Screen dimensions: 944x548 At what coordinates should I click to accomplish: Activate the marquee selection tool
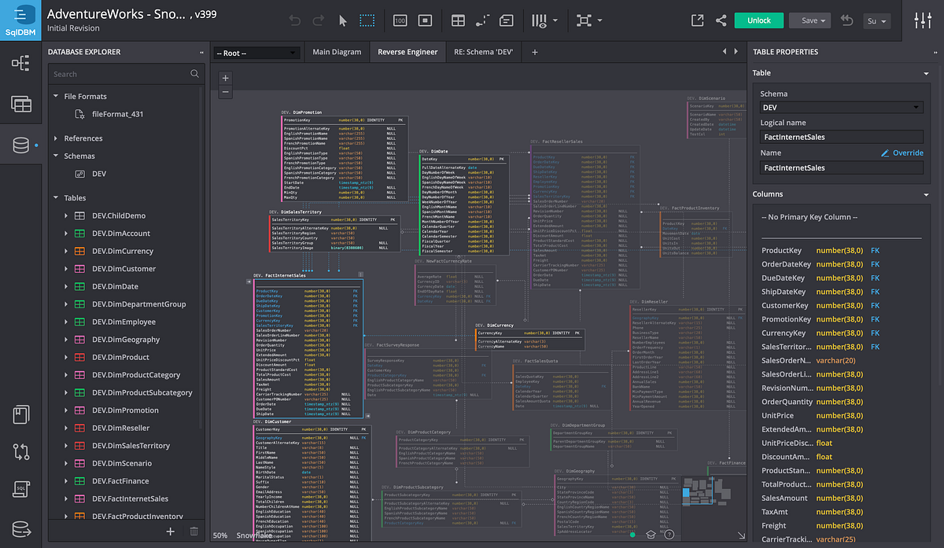tap(367, 20)
